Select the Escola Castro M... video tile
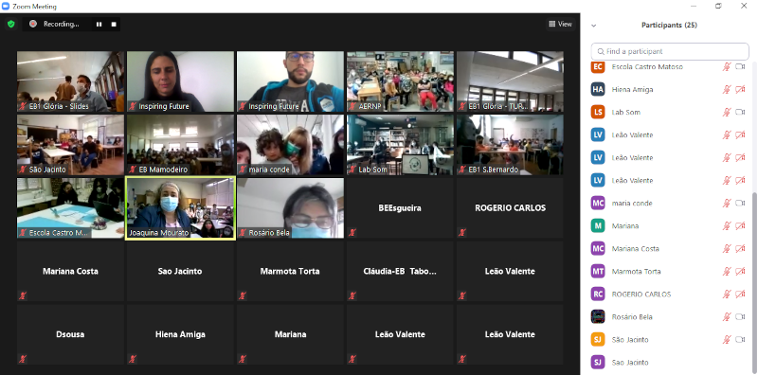This screenshot has width=758, height=375. 70,208
